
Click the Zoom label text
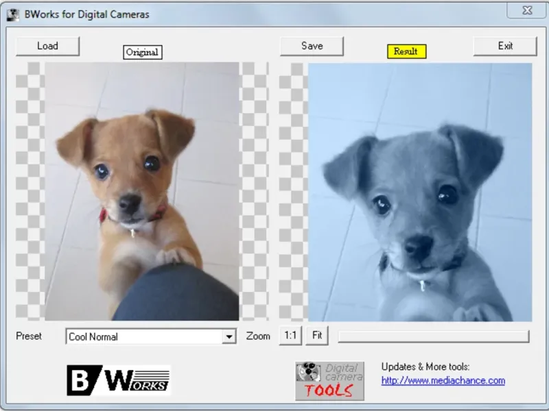pos(258,336)
